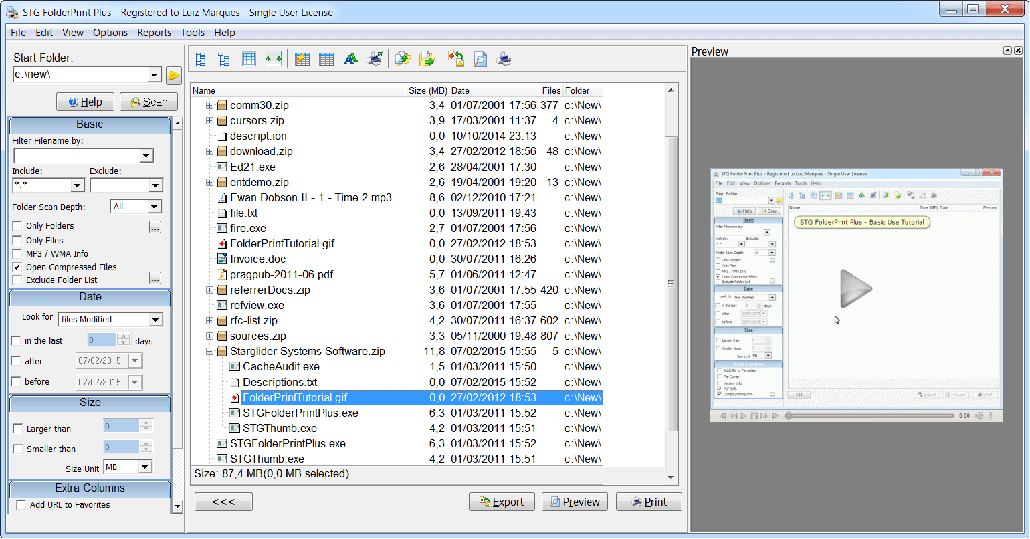Close the Preview panel with the X icon
This screenshot has height=539, width=1030.
coord(1018,51)
